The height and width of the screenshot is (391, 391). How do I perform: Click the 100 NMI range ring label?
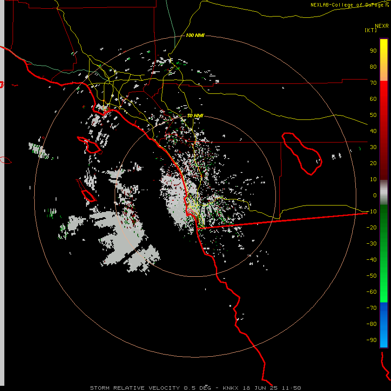(x=195, y=35)
